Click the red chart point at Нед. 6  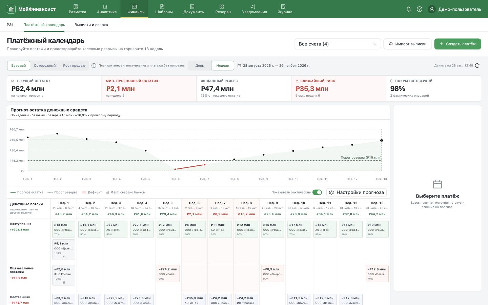pos(175,169)
